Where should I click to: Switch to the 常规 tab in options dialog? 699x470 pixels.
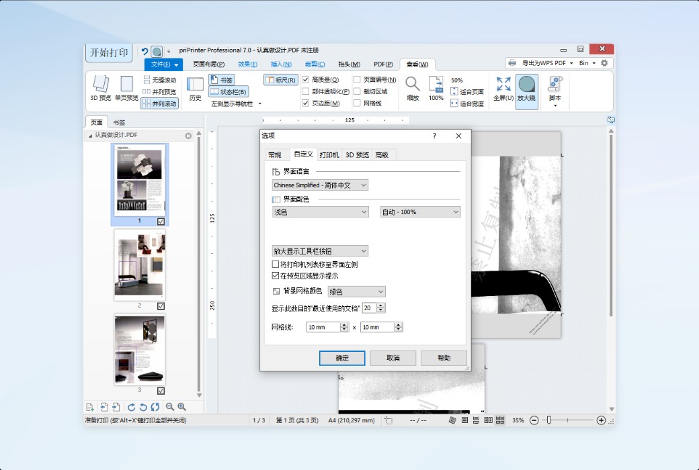(x=275, y=154)
